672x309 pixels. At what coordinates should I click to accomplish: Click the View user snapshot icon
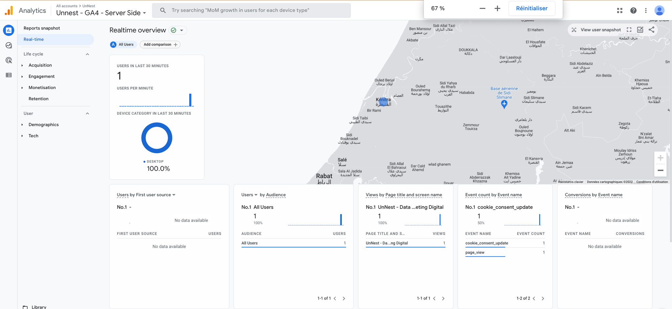pos(574,30)
